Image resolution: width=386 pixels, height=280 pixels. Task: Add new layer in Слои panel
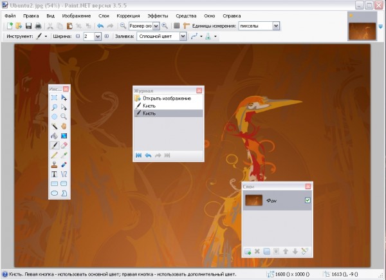(248, 252)
